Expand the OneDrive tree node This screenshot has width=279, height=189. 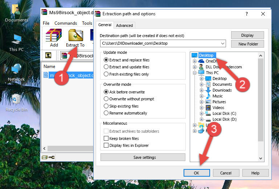[x=194, y=61]
